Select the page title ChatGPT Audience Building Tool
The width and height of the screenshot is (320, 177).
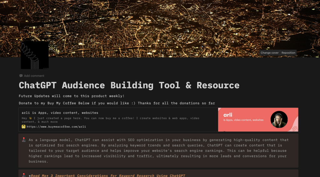click(129, 85)
